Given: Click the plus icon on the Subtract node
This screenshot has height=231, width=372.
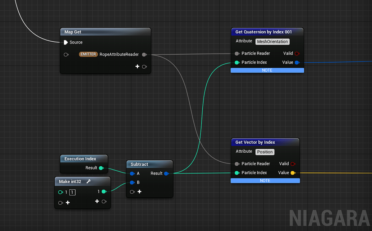Looking at the screenshot, I should (x=139, y=191).
